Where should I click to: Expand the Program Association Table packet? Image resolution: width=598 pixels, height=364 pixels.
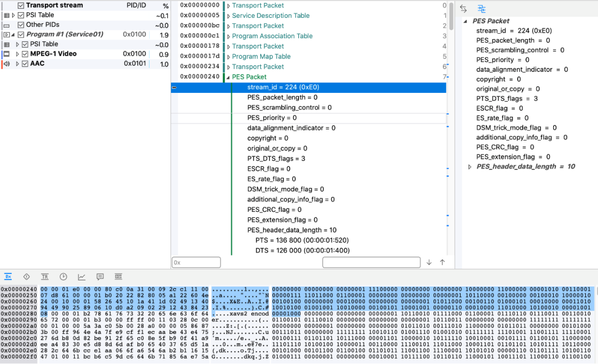(229, 37)
